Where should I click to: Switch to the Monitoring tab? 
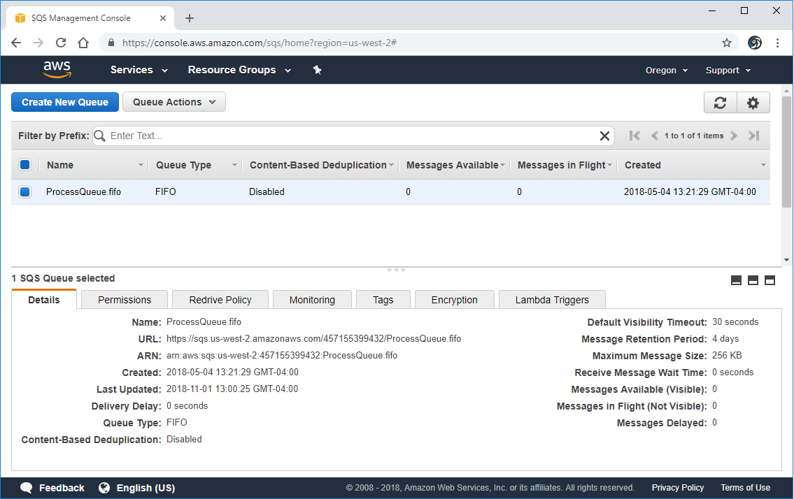(x=312, y=300)
